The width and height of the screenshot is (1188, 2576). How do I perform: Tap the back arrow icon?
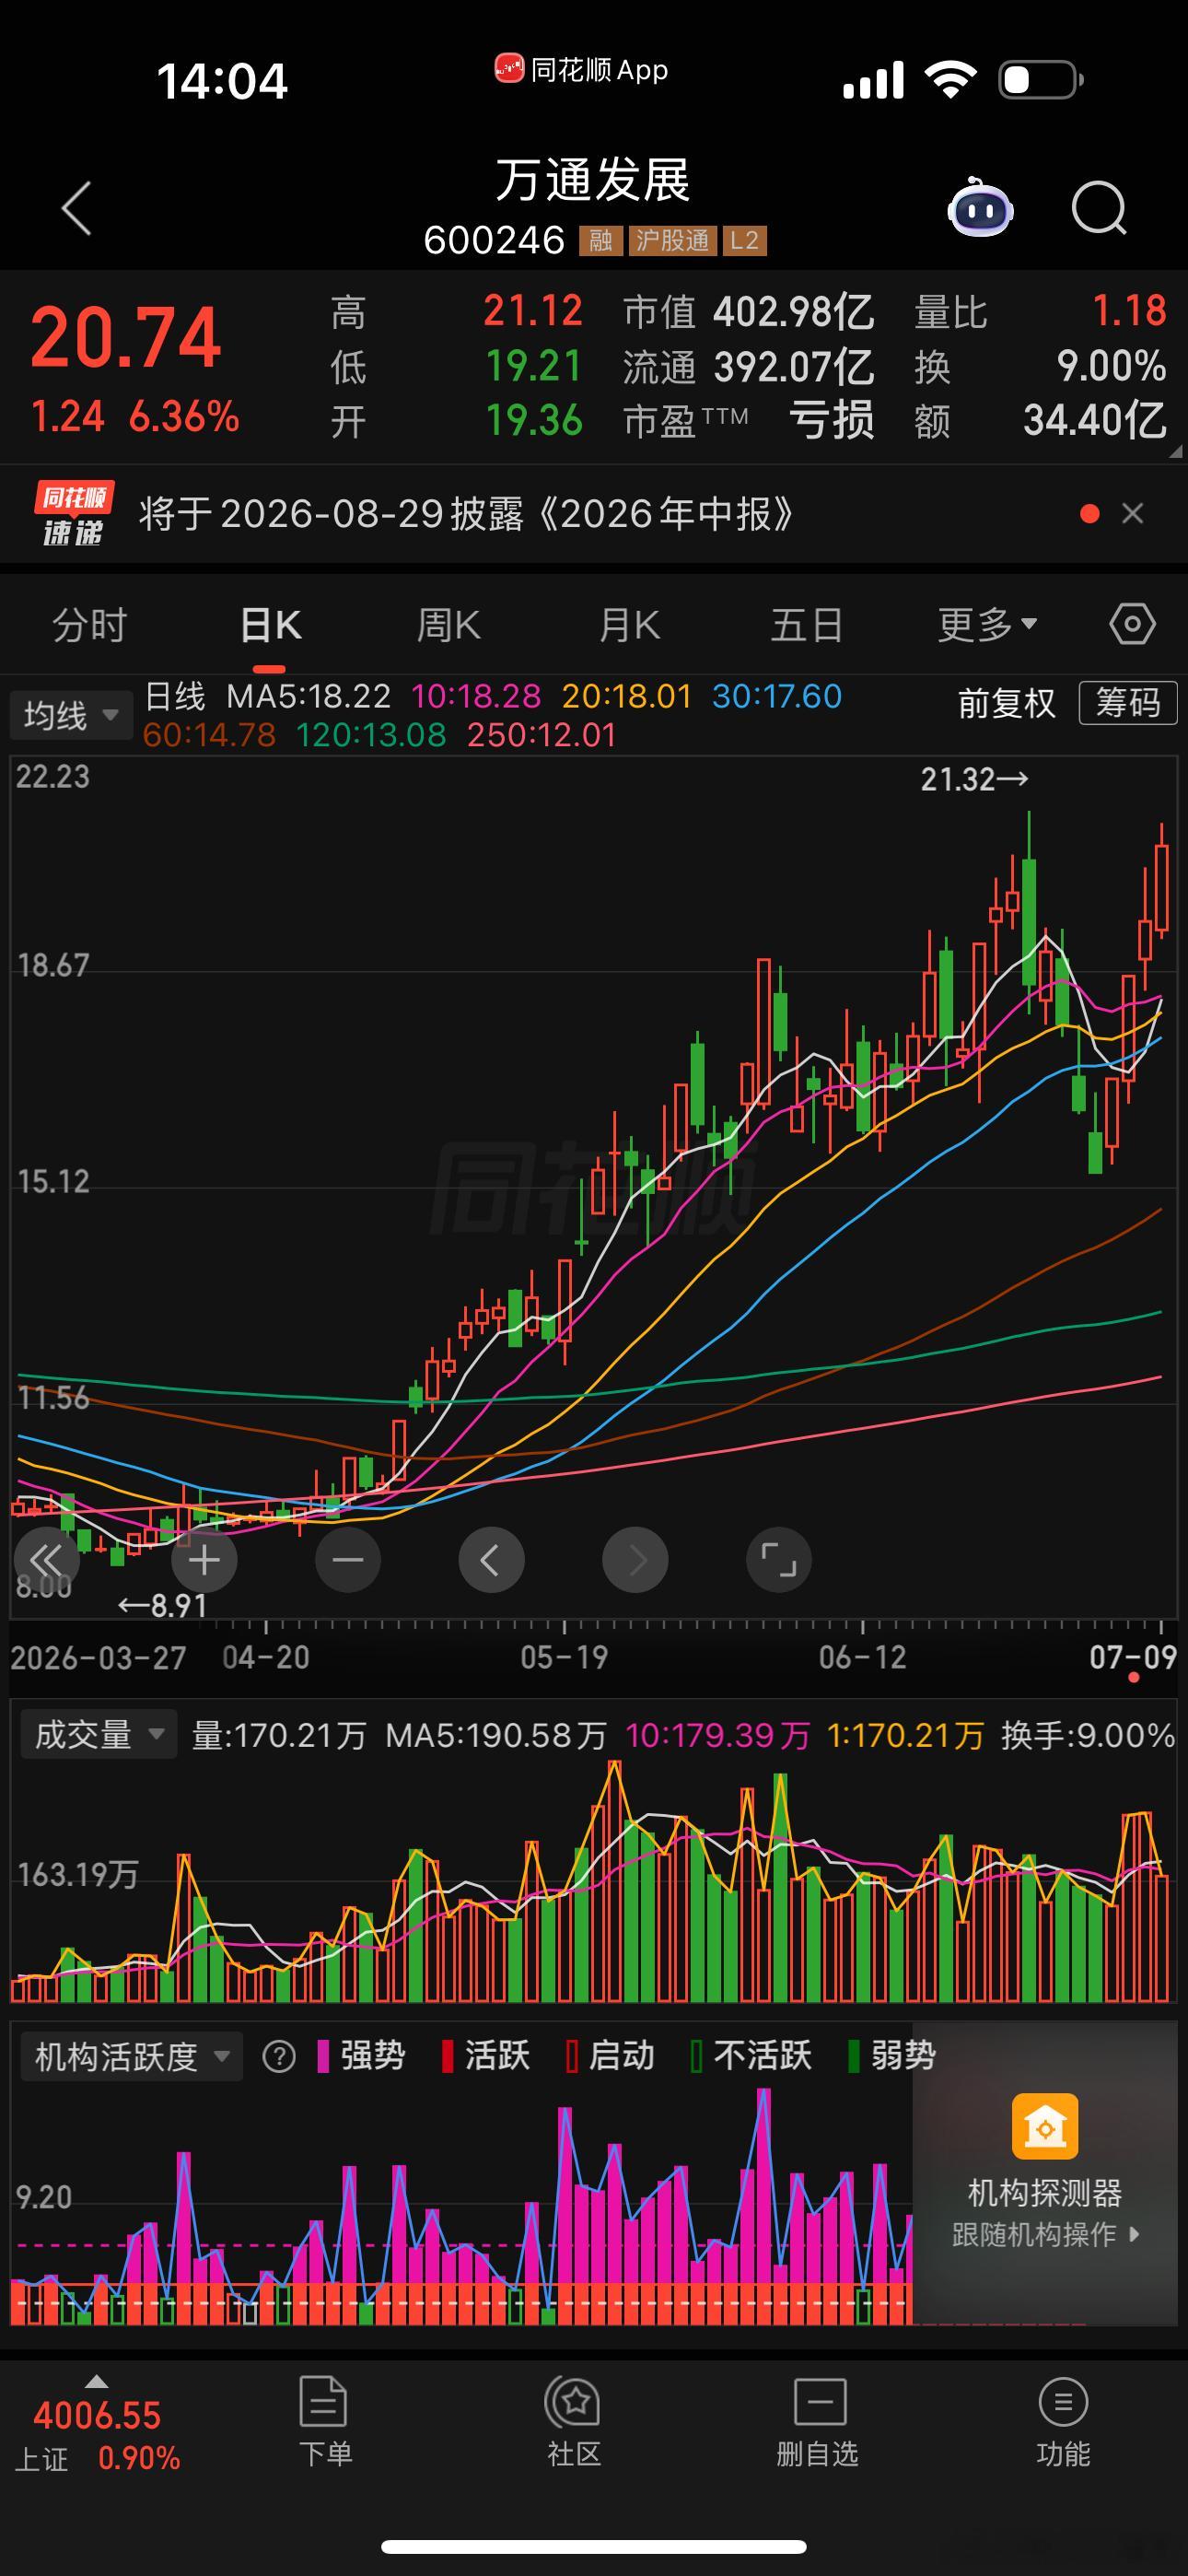[x=77, y=208]
